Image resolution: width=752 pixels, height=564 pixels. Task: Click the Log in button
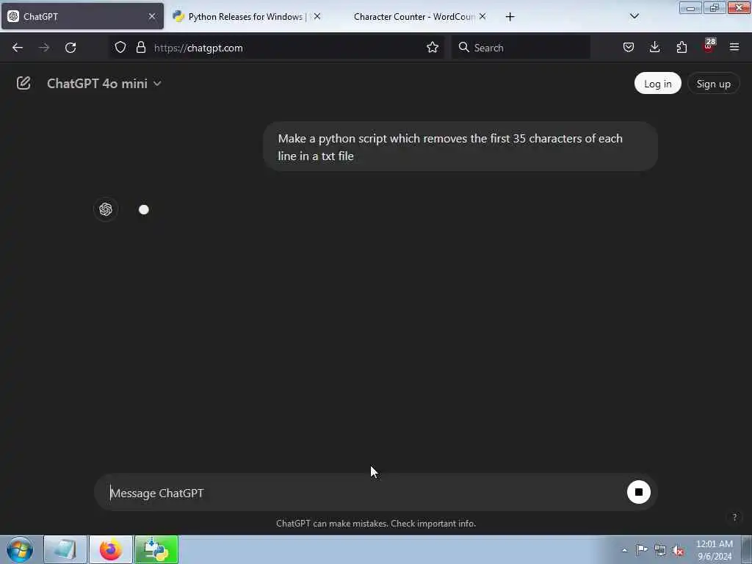coord(657,84)
